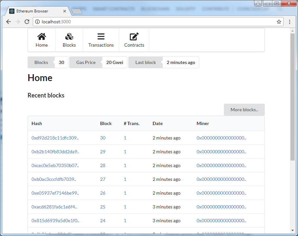Screen dimensions: 298x236
Task: Open block hash 0x815d6939a5d0e1f0..
Action: 55,221
